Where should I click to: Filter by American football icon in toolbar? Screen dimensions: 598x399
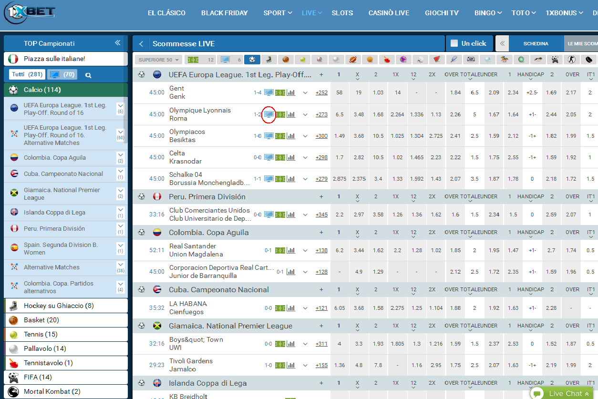coord(353,60)
